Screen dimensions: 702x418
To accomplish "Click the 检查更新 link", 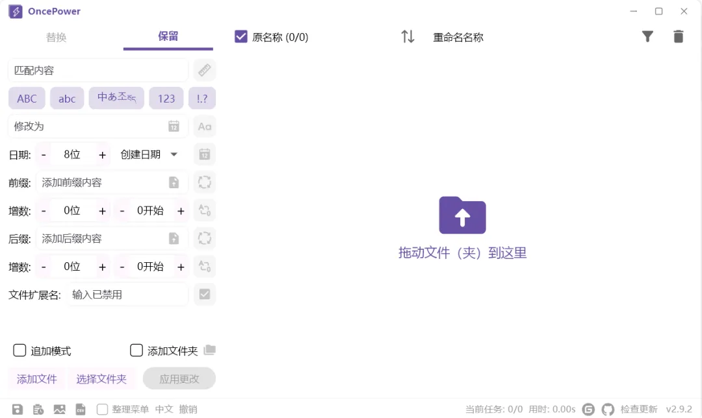I will pos(638,409).
